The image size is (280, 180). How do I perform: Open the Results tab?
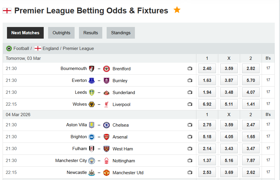[x=90, y=33]
